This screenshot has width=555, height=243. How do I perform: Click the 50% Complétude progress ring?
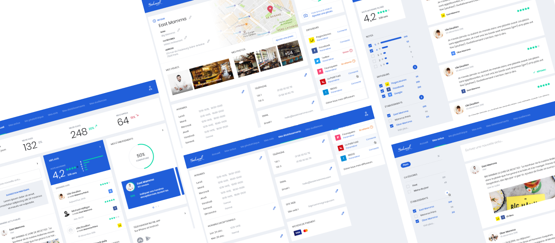tap(141, 156)
